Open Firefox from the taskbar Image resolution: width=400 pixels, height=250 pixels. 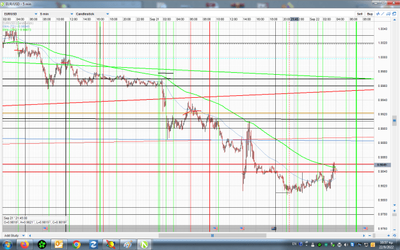25,245
